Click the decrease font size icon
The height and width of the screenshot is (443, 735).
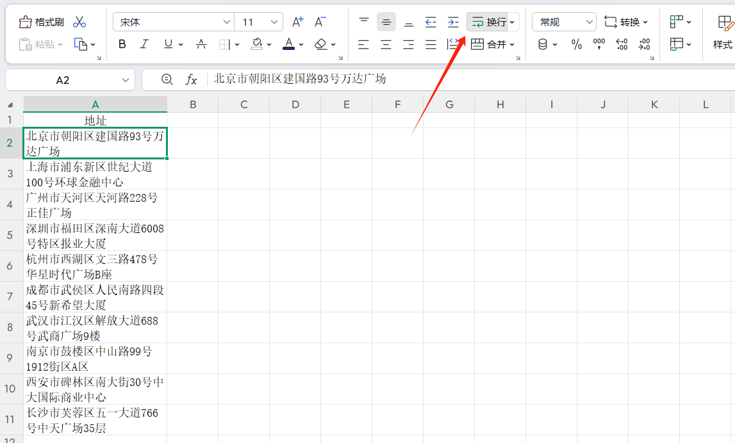320,22
